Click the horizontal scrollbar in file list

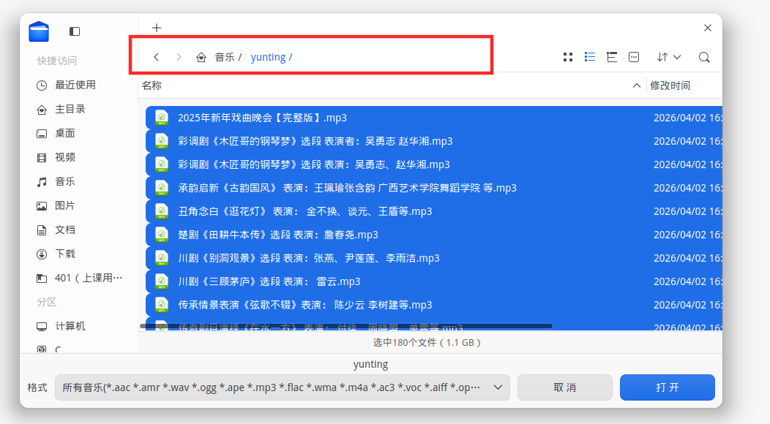[346, 326]
